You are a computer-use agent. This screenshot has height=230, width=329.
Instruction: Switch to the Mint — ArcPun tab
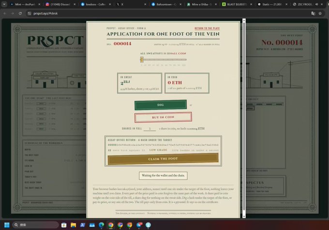pos(25,4)
